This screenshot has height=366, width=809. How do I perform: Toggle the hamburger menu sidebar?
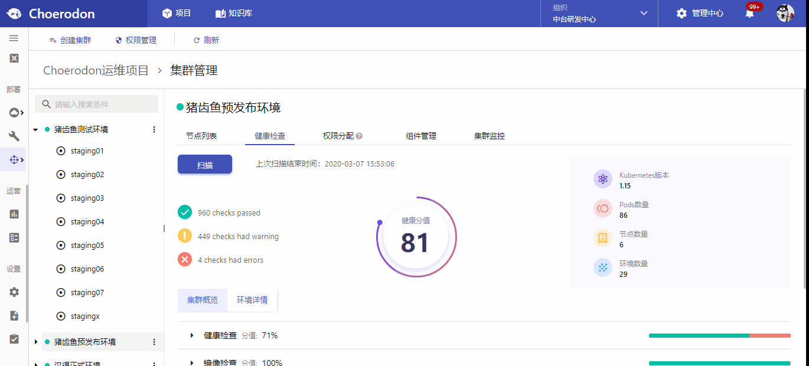coord(14,38)
